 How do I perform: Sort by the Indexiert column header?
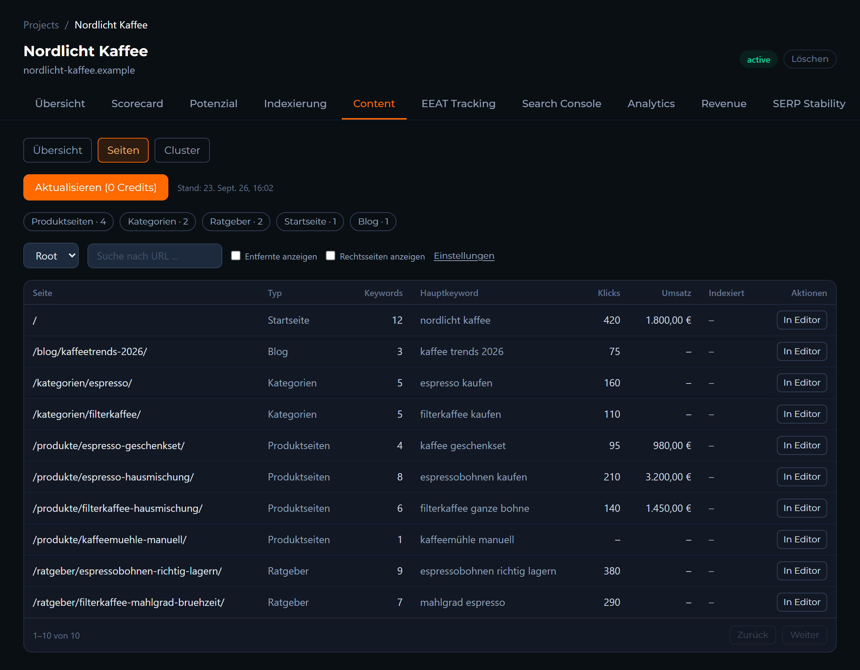726,293
